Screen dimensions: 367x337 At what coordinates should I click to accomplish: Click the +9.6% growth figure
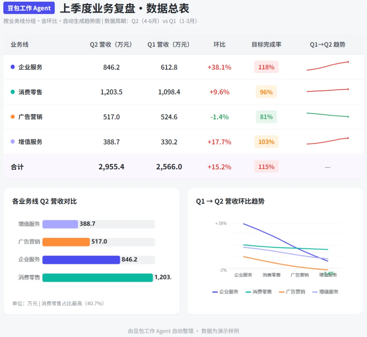click(219, 92)
